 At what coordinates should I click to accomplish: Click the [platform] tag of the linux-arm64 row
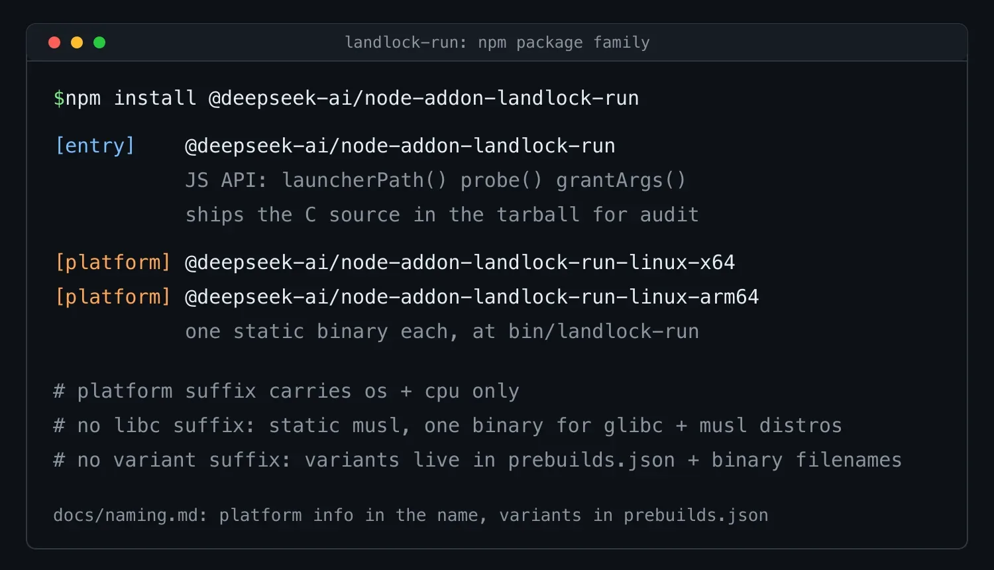click(113, 297)
